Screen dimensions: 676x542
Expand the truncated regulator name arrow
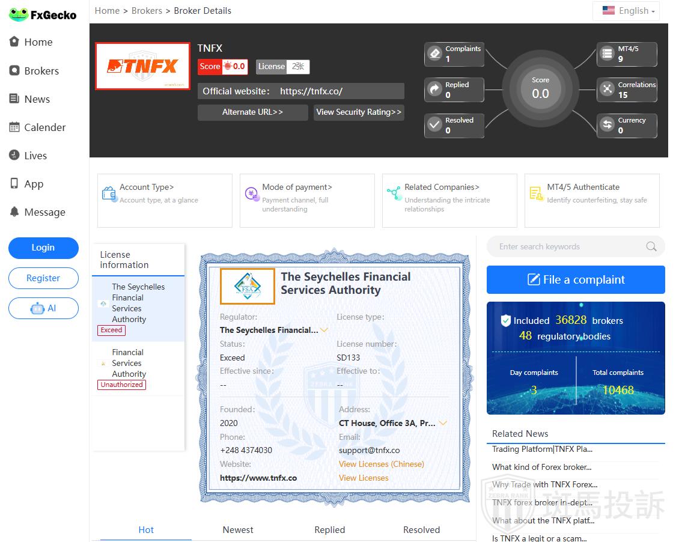(324, 330)
